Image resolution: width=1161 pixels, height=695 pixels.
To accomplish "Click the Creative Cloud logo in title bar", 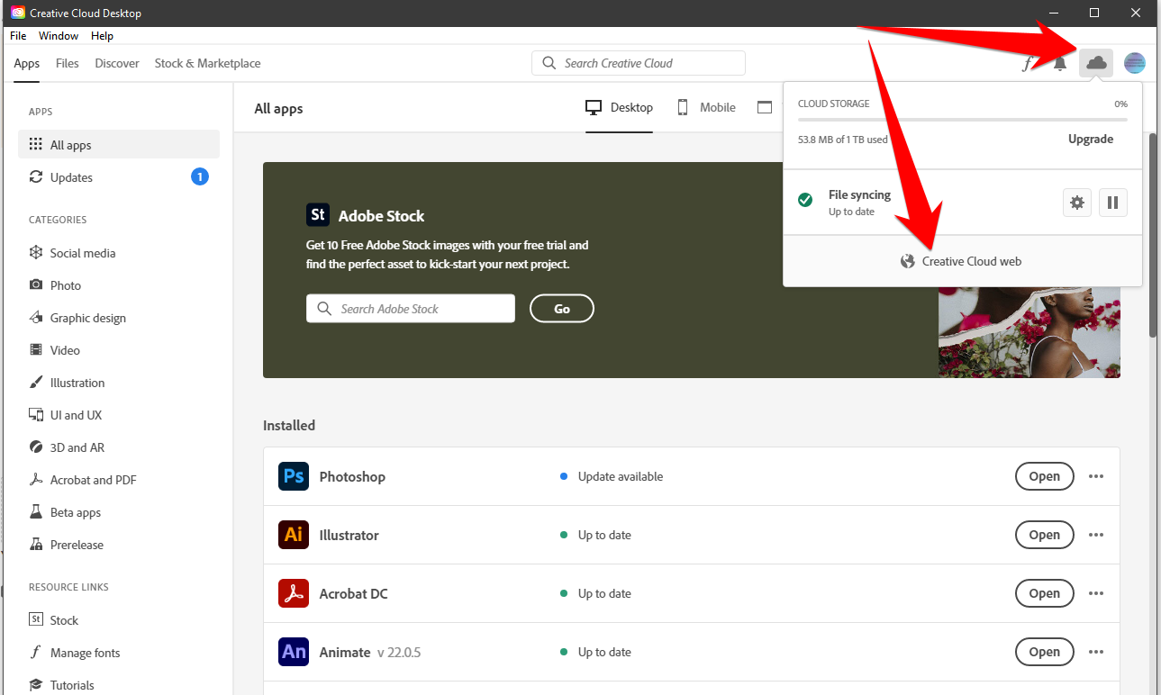I will (18, 13).
